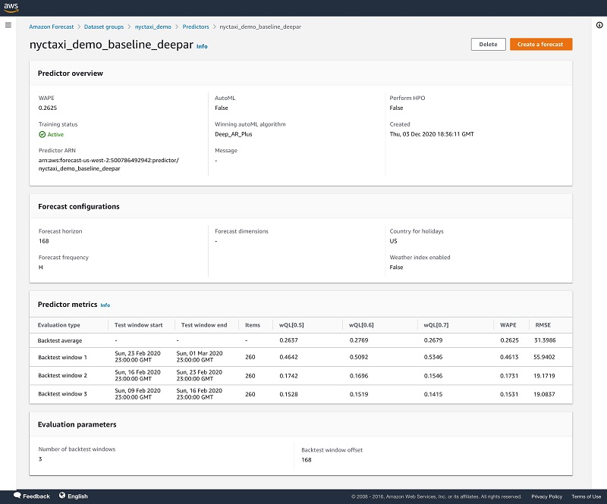Open the AWS logo home link
The width and height of the screenshot is (607, 504).
[x=11, y=8]
